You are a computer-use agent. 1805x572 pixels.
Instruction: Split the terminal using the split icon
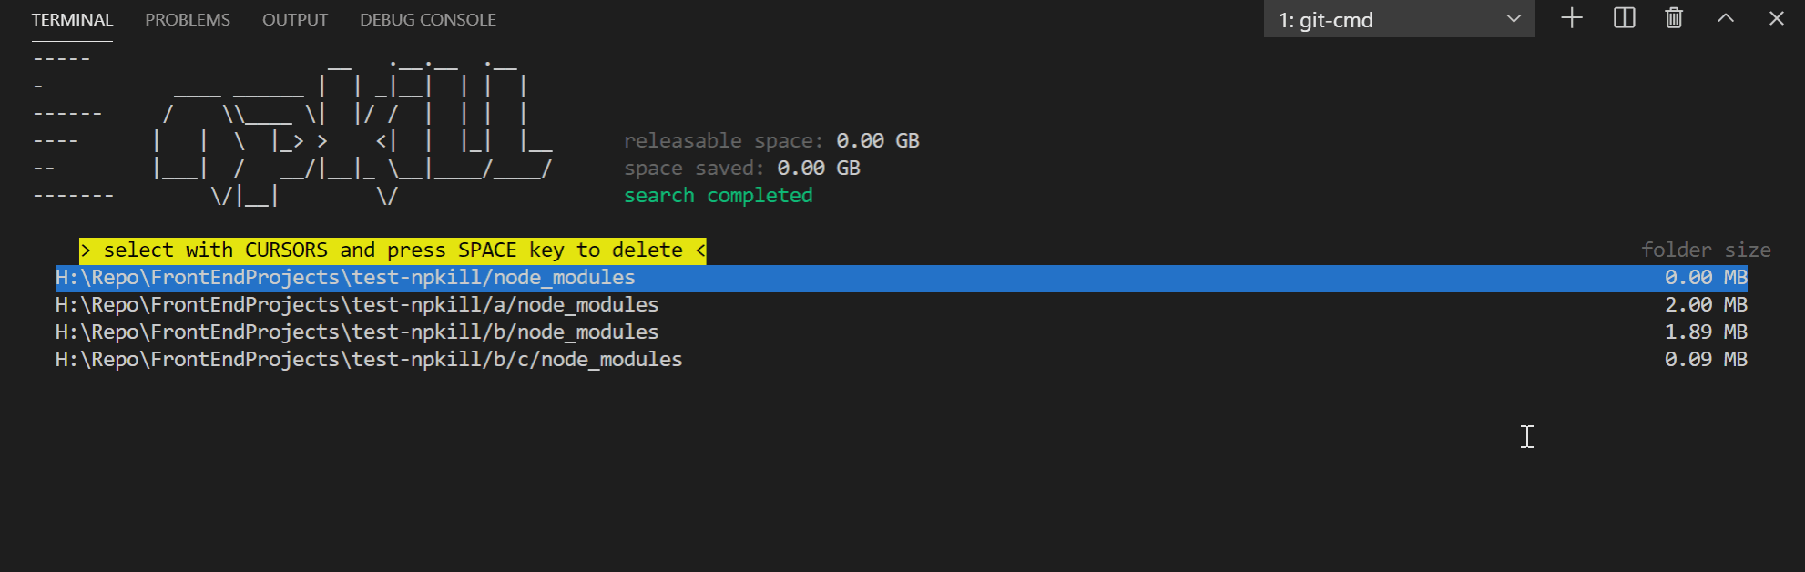(x=1623, y=18)
